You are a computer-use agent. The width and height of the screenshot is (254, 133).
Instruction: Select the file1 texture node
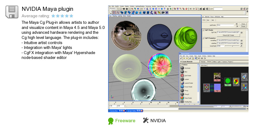pos(217,77)
